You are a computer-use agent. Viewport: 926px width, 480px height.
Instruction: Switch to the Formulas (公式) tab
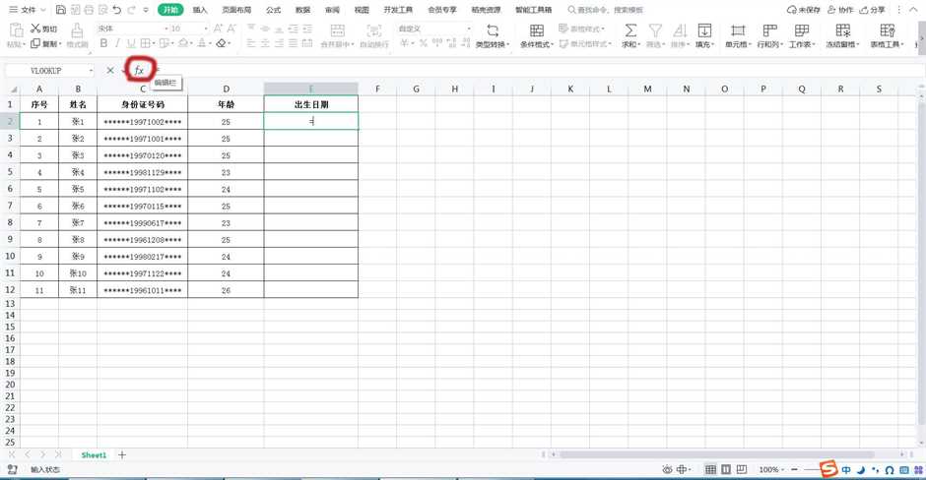[x=273, y=10]
